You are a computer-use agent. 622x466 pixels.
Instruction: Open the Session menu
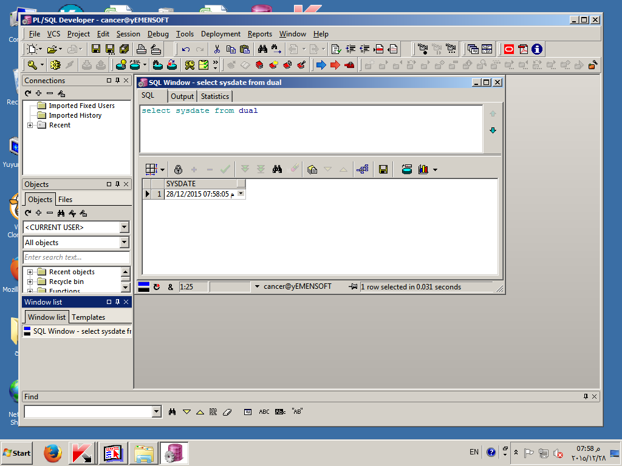[128, 34]
